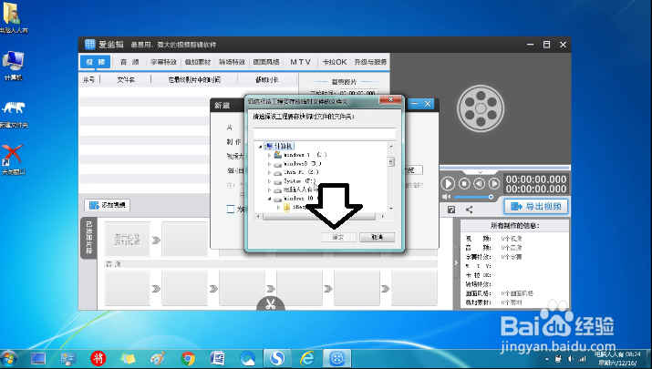Screen dimensions: 652x369
Task: Click the 导出视频 button
Action: pos(536,207)
